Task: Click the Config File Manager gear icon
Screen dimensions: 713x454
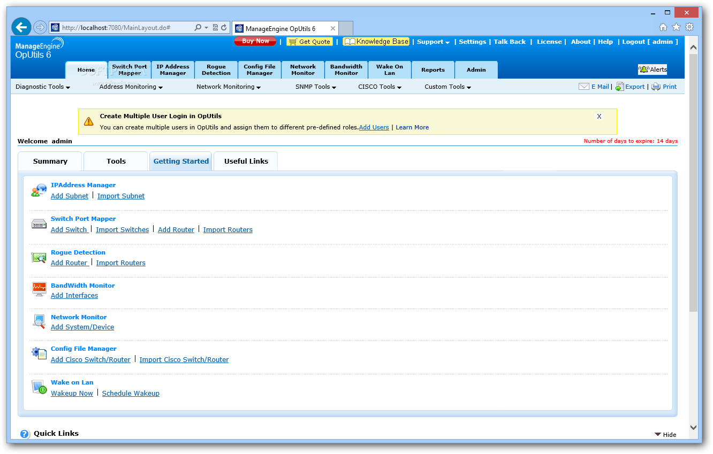Action: click(x=39, y=353)
